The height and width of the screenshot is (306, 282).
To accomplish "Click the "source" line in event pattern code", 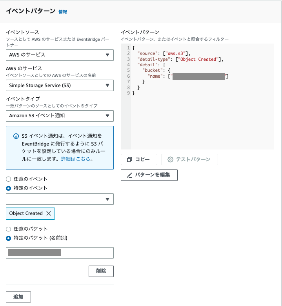I will click(x=164, y=53).
